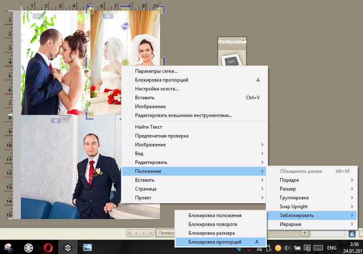Image resolution: width=363 pixels, height=254 pixels.
Task: Go to last page navigation button
Action: click(150, 233)
